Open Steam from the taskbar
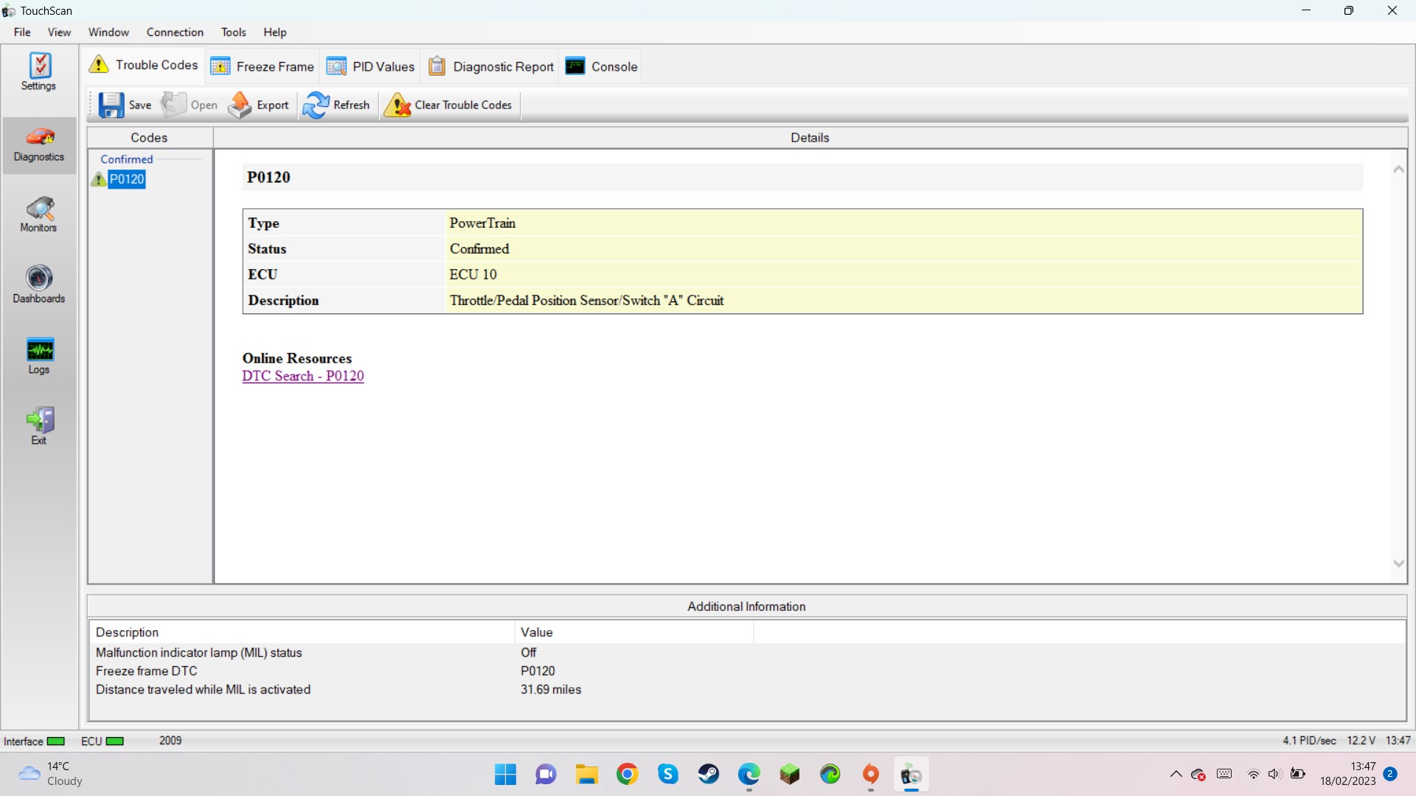The height and width of the screenshot is (796, 1416). (709, 775)
